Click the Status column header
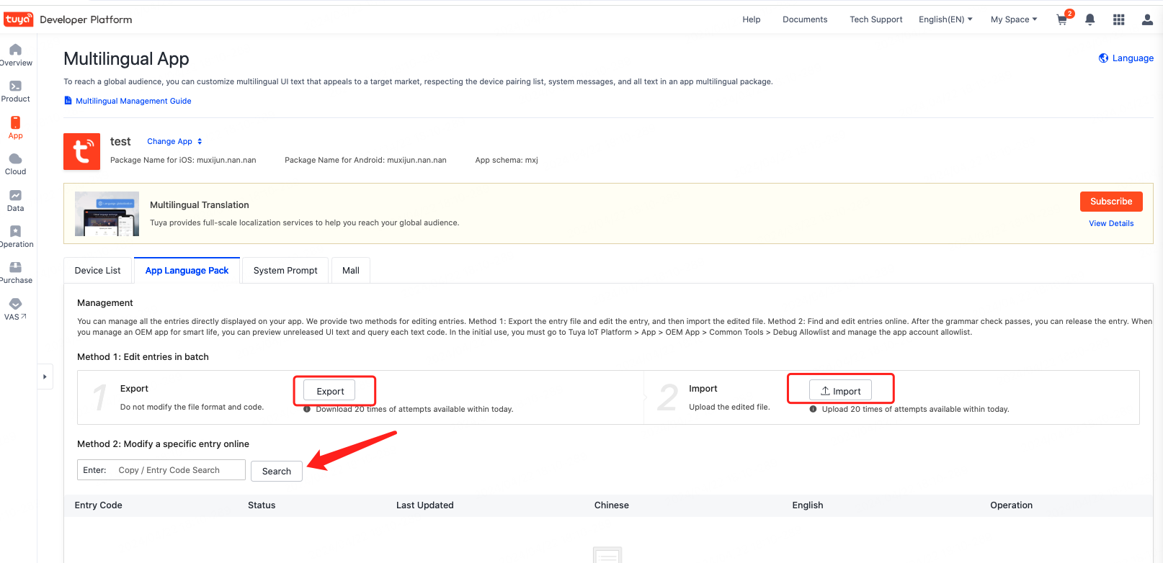1163x563 pixels. [262, 505]
